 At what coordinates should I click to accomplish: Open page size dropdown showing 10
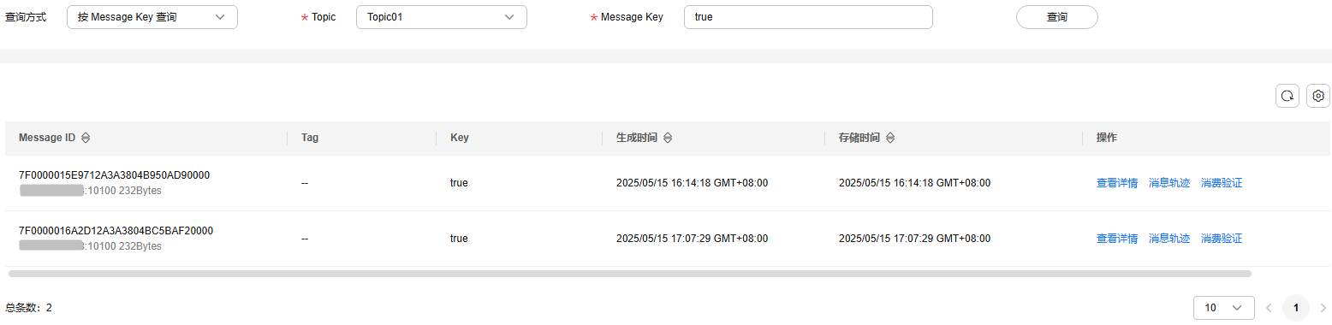pos(1223,308)
